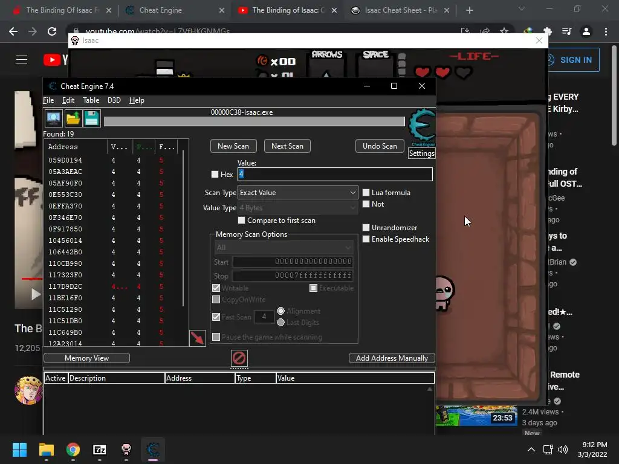This screenshot has width=619, height=464.
Task: Open Chrome extensions puzzle icon
Action: coord(548,31)
